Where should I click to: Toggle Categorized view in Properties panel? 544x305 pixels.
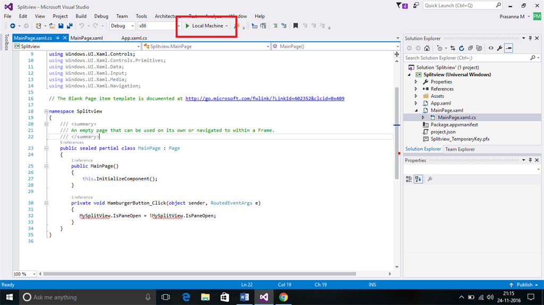pyautogui.click(x=409, y=179)
